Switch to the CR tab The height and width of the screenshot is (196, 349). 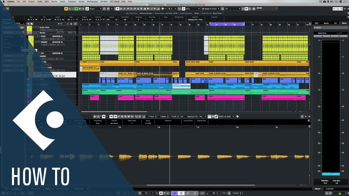pyautogui.click(x=335, y=23)
